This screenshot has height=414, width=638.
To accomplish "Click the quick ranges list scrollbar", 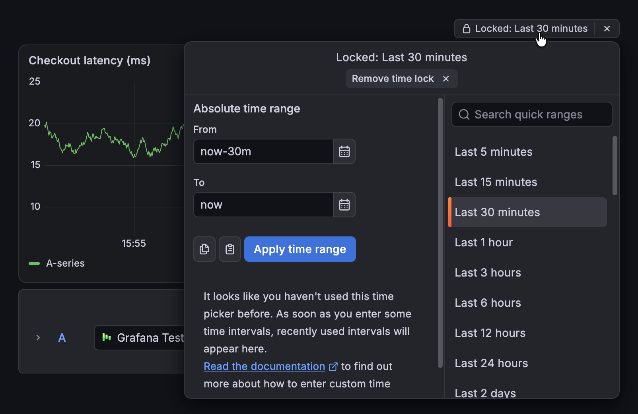I will 615,165.
